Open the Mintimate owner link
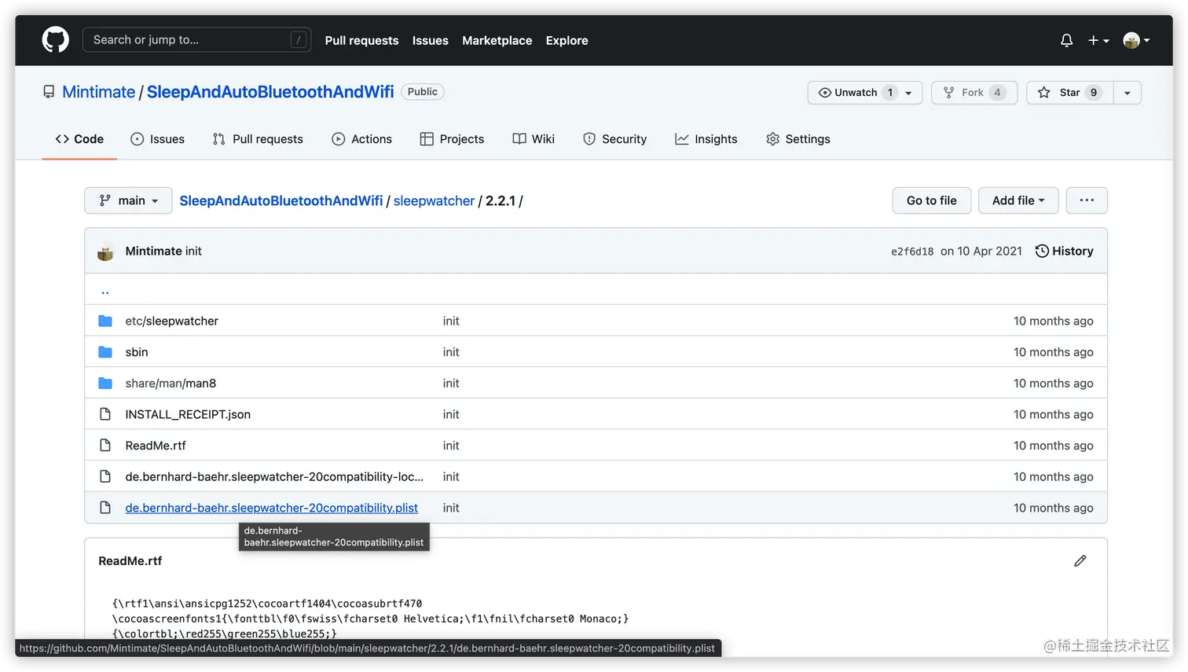This screenshot has width=1188, height=672. coord(98,92)
